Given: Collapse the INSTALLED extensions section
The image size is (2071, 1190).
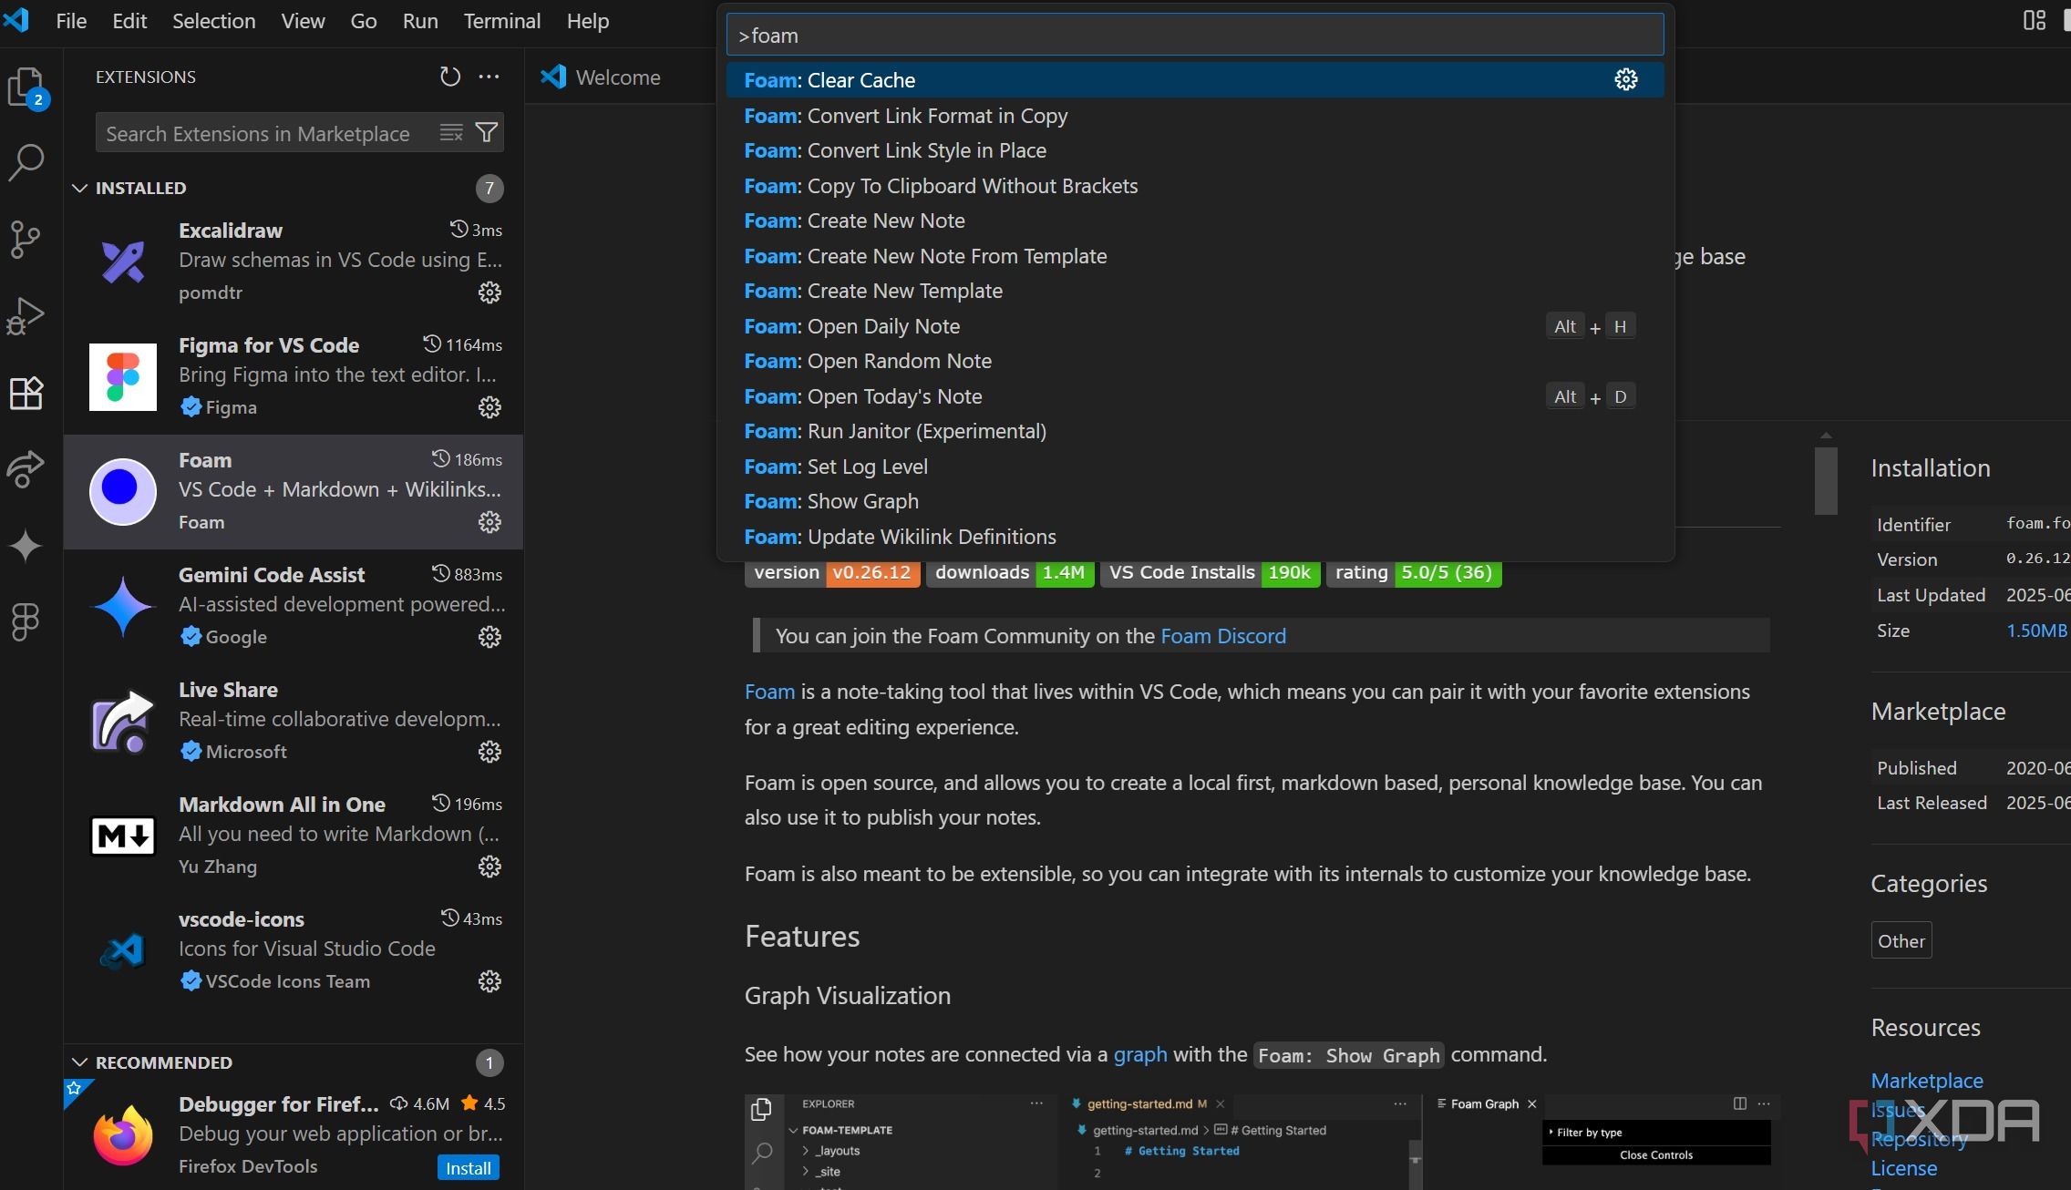Looking at the screenshot, I should [x=80, y=188].
